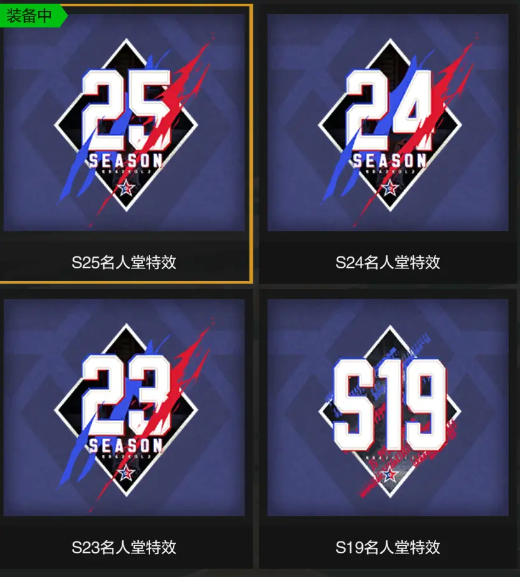Screen dimensions: 520x577
Task: Select the S24 season badge thumbnail
Action: click(x=388, y=123)
